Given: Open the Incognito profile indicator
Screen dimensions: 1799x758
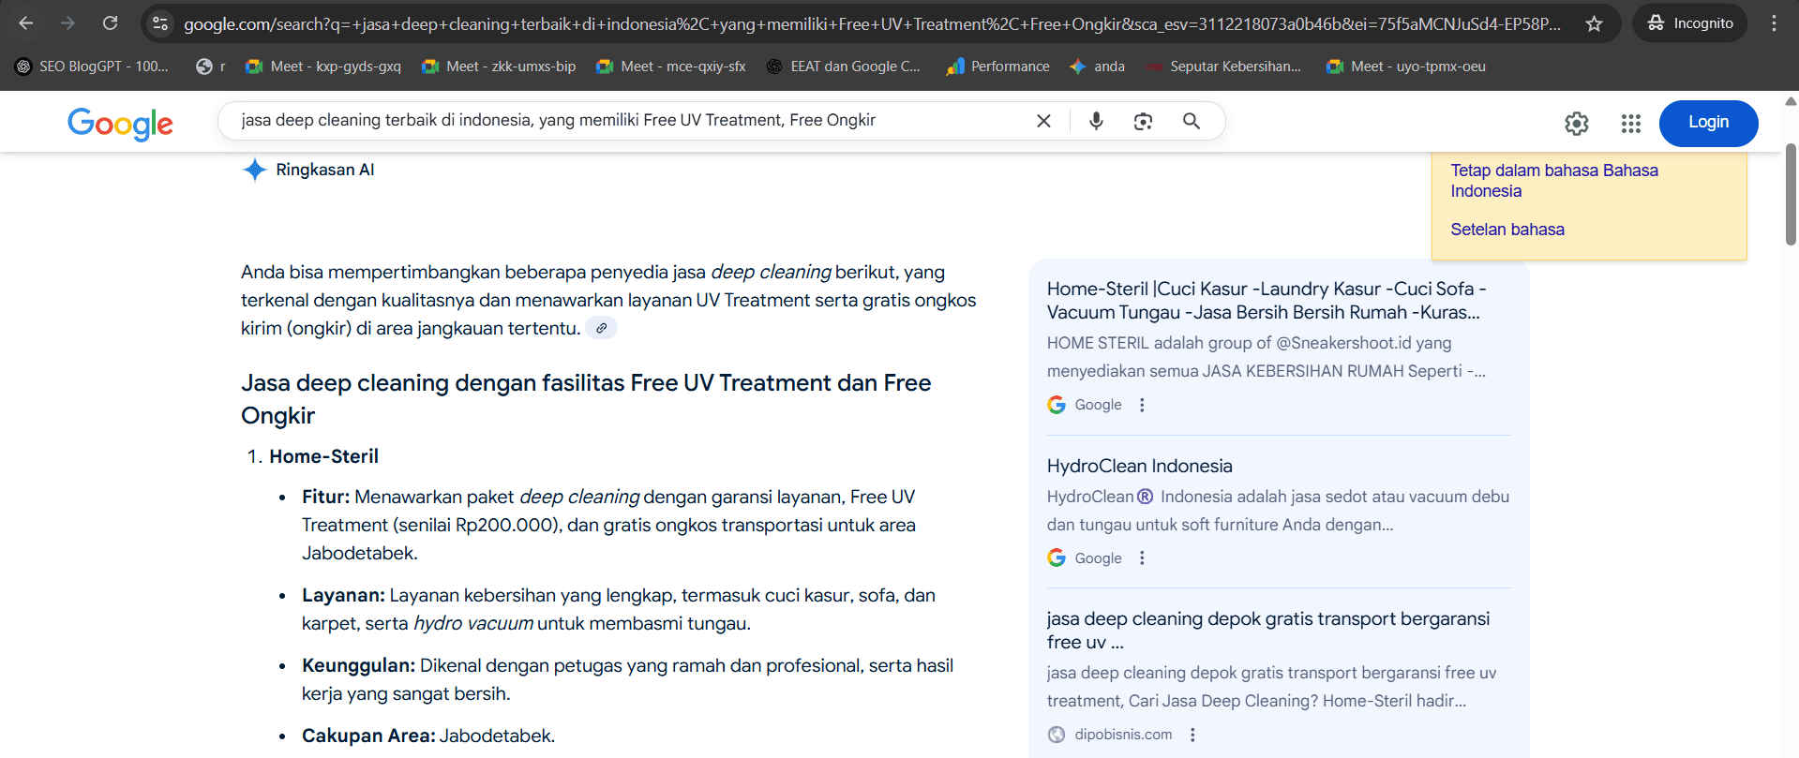Looking at the screenshot, I should point(1690,23).
